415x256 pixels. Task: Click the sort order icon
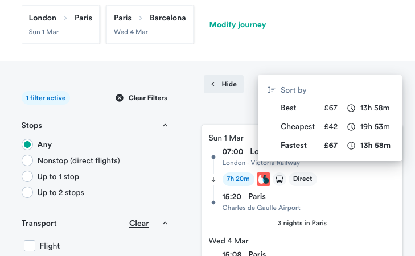[272, 90]
